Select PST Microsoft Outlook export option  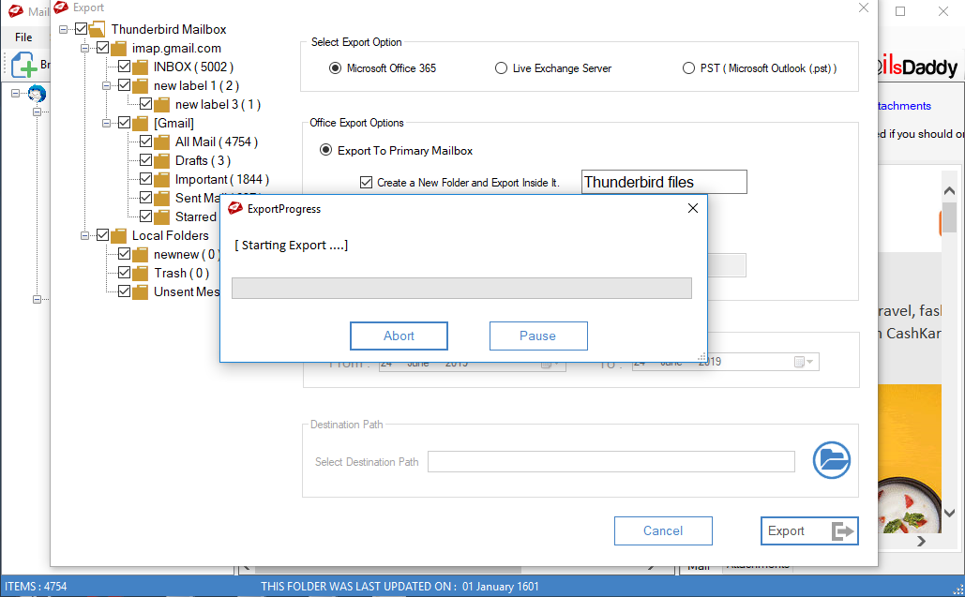688,68
